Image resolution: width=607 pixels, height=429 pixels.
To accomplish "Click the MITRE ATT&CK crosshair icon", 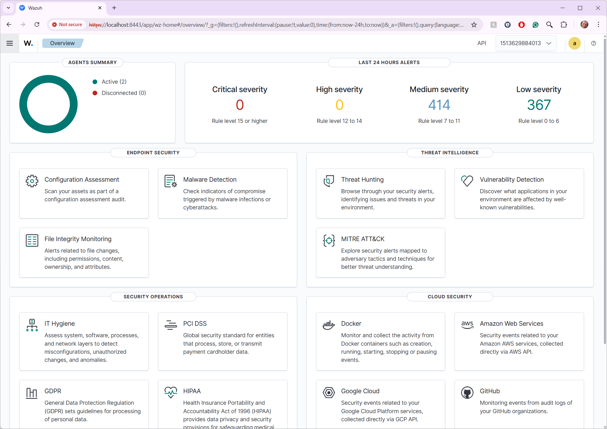I will (329, 240).
